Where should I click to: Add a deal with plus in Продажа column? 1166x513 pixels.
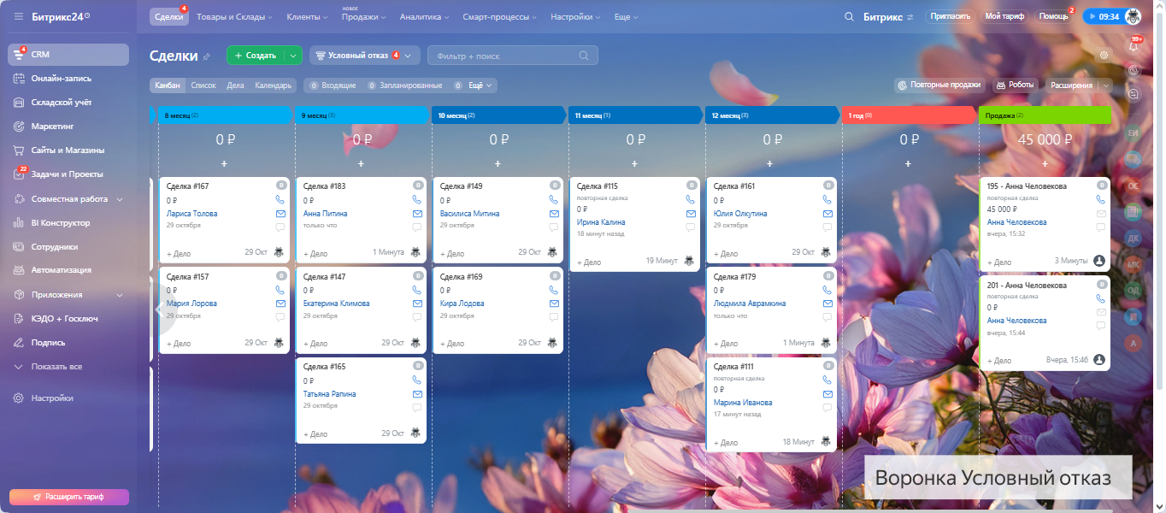click(1045, 163)
